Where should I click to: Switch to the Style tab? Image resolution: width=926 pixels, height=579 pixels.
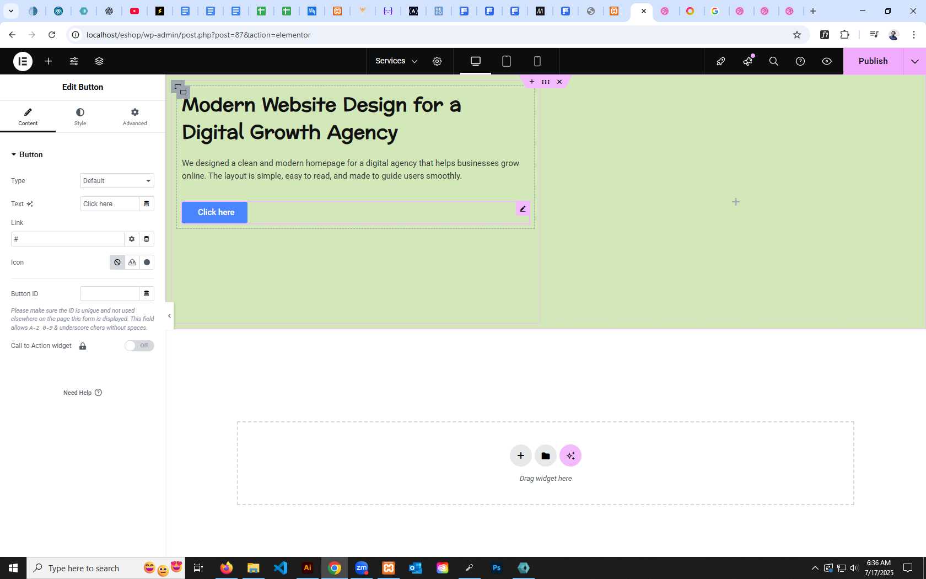coord(80,117)
